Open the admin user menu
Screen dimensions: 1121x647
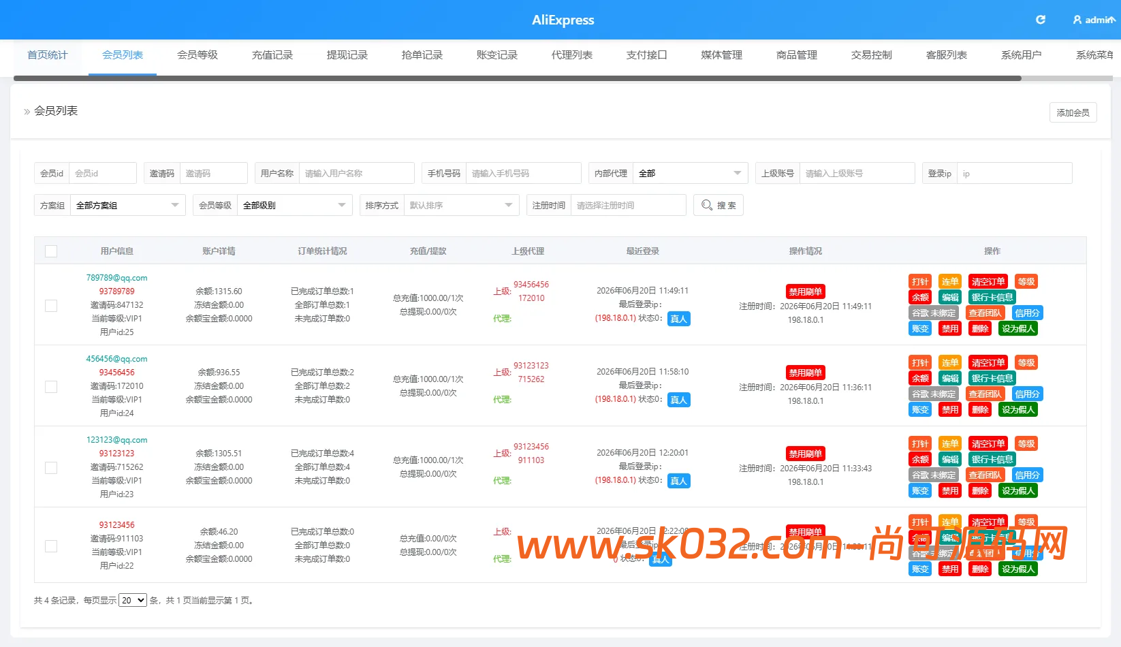click(x=1094, y=20)
